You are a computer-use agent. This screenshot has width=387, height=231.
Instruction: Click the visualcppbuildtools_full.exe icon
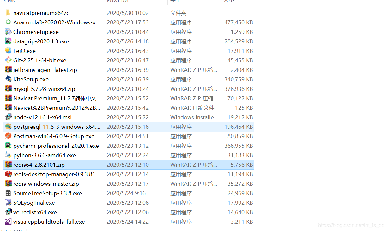8,222
